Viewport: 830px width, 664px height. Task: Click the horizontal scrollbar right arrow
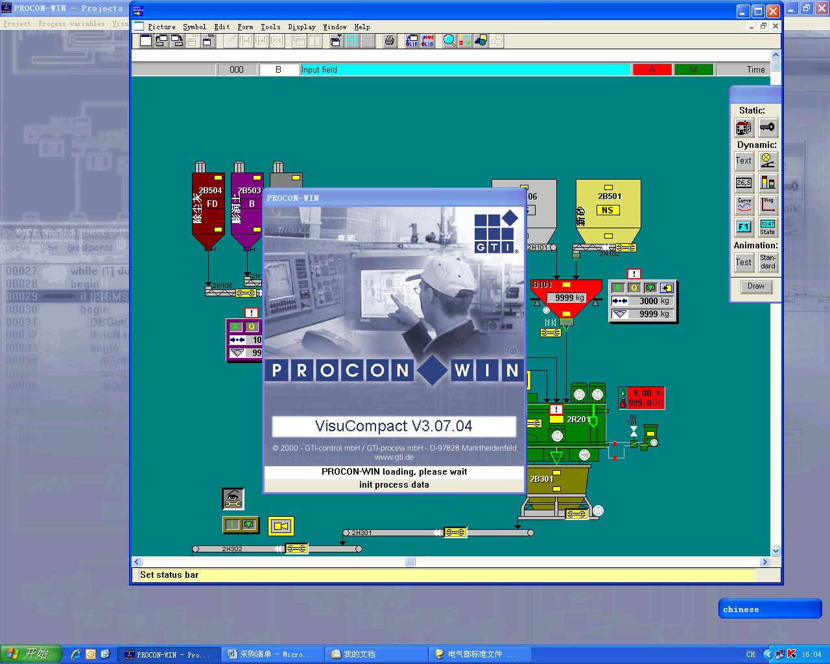(x=765, y=562)
